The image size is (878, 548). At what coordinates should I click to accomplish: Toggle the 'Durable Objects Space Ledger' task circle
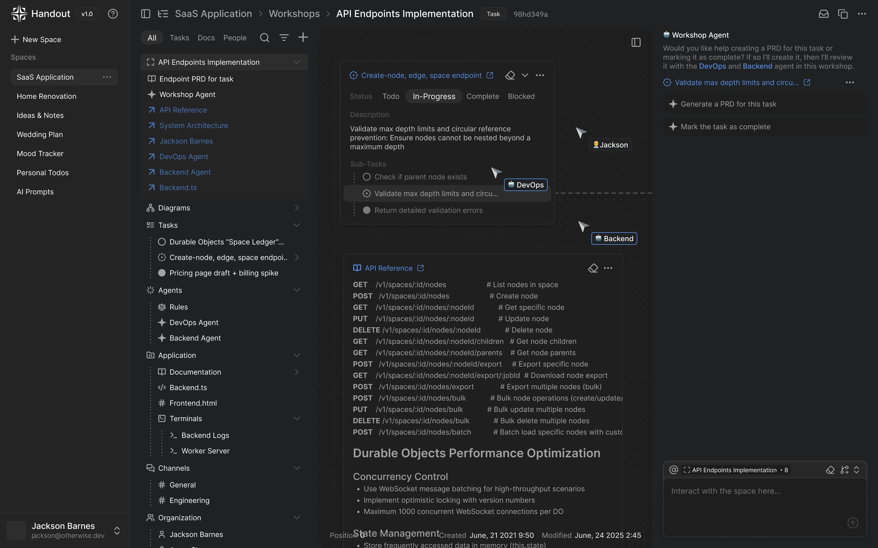[162, 242]
